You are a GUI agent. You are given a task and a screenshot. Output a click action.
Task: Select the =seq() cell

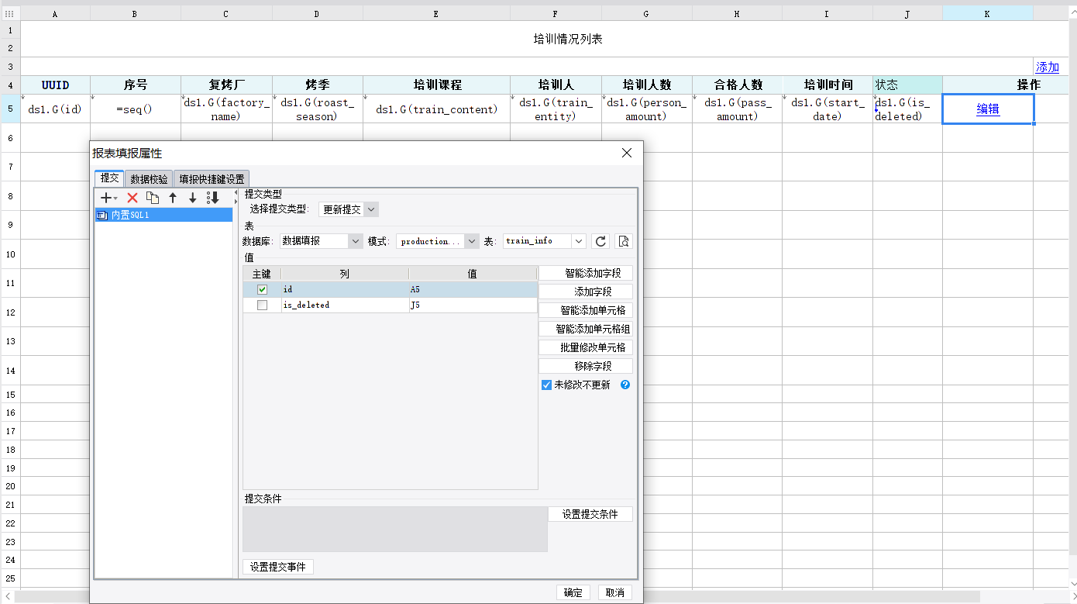[x=135, y=109]
